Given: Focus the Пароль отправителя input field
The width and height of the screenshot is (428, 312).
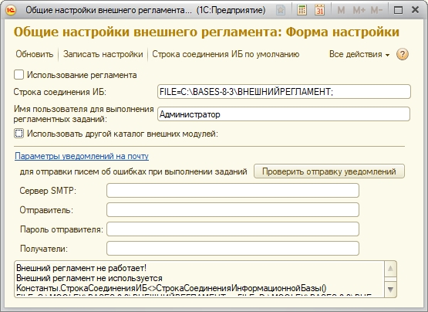Looking at the screenshot, I should [233, 229].
